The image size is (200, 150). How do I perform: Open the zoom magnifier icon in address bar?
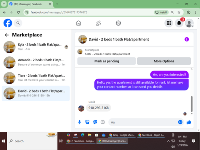click(x=172, y=12)
